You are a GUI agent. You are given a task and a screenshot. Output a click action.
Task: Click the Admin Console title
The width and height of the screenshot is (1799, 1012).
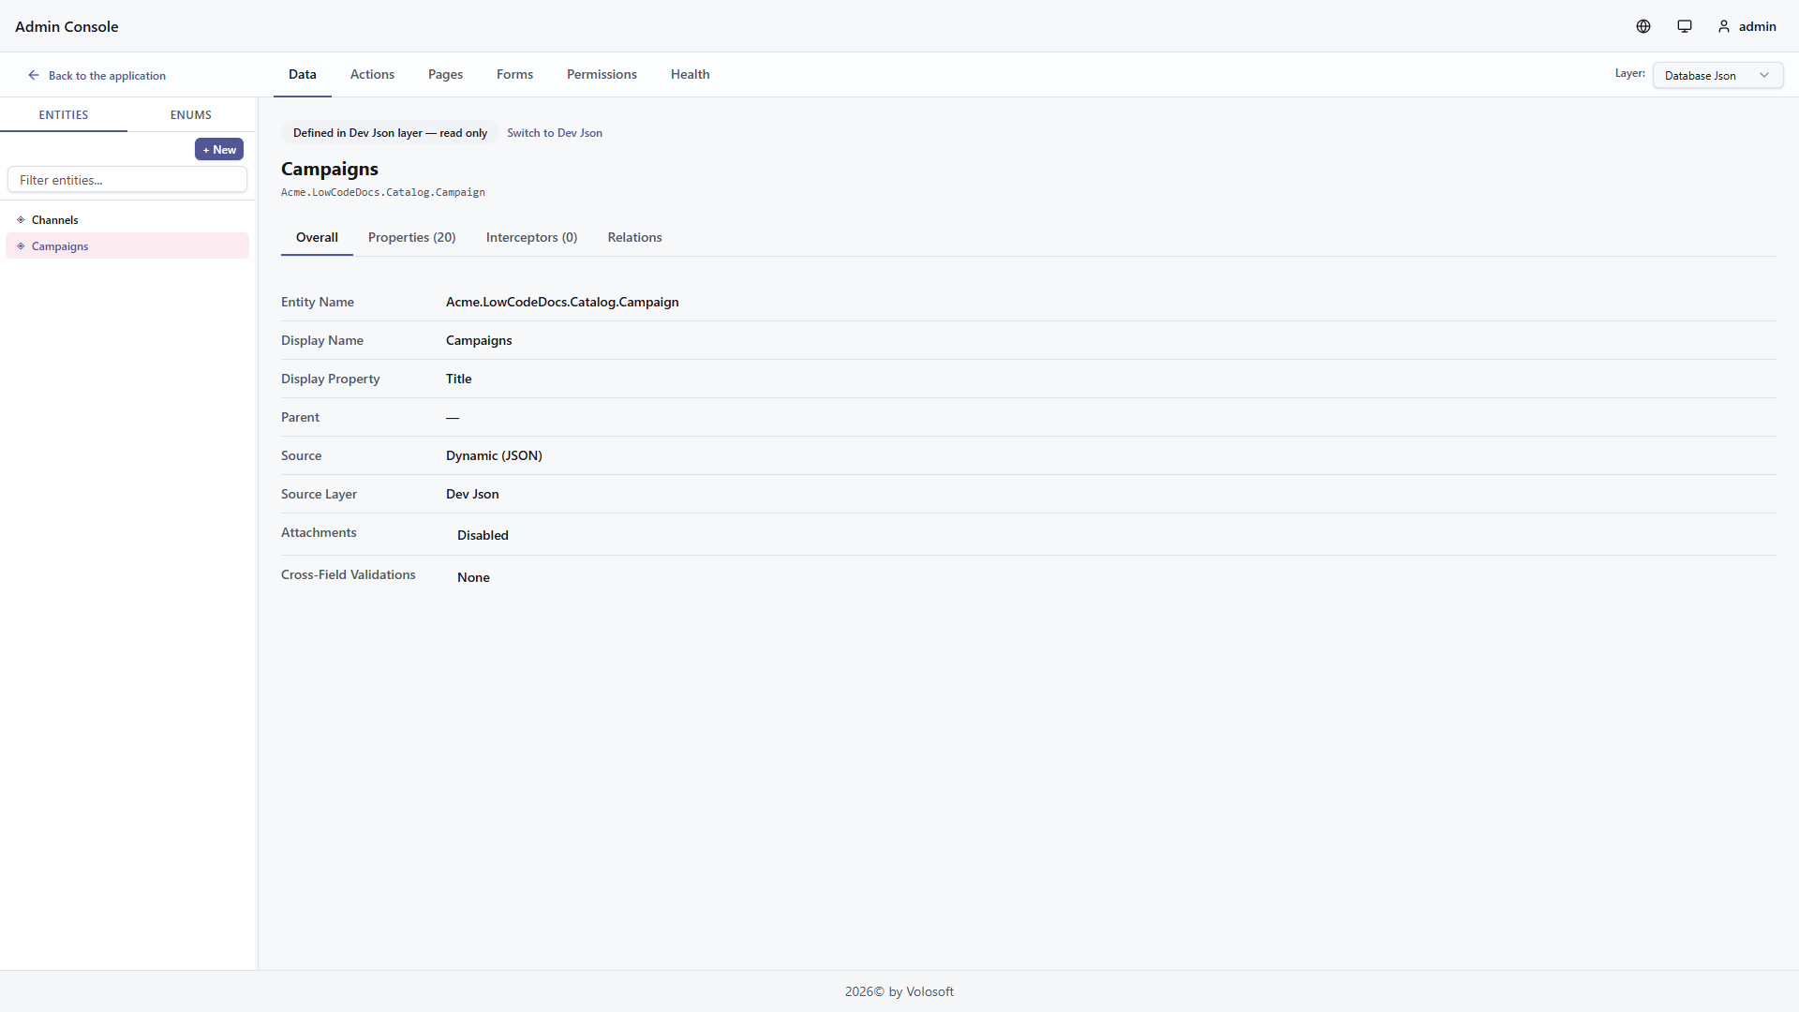[67, 26]
